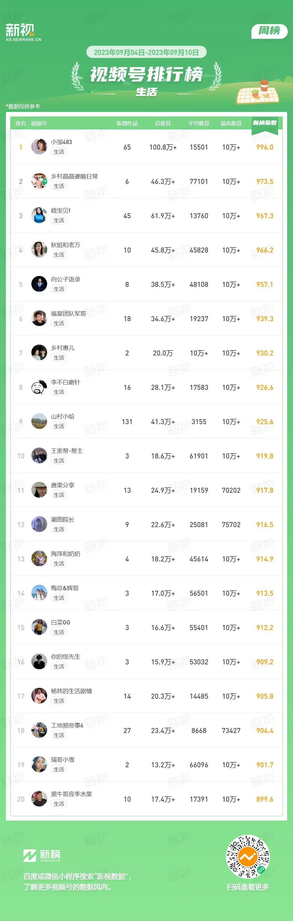Open the avatar of 小邹483
This screenshot has height=921, width=293.
(x=39, y=147)
